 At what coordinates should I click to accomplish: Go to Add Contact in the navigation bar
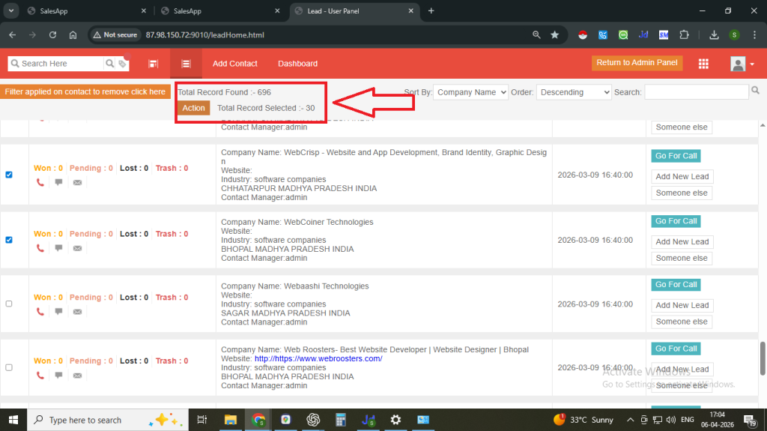(x=234, y=64)
